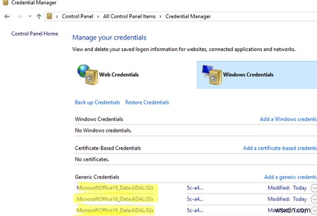This screenshot has width=317, height=216.
Task: Click second row's Modified: Today text
Action: coord(287,199)
